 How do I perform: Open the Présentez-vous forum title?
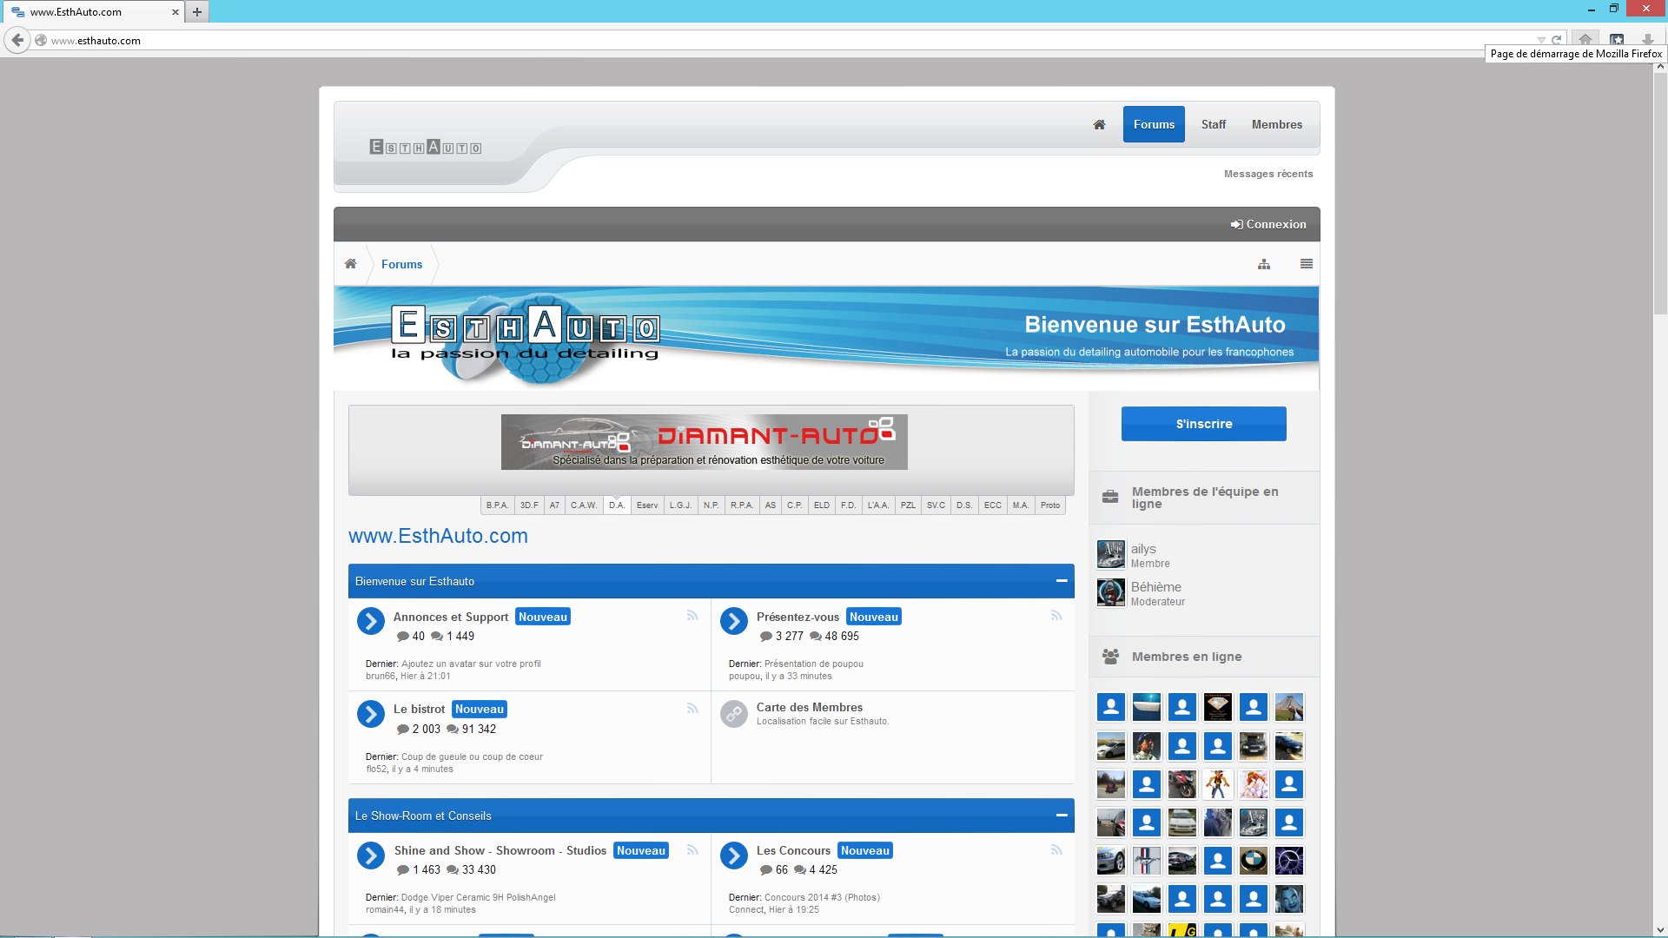[798, 617]
